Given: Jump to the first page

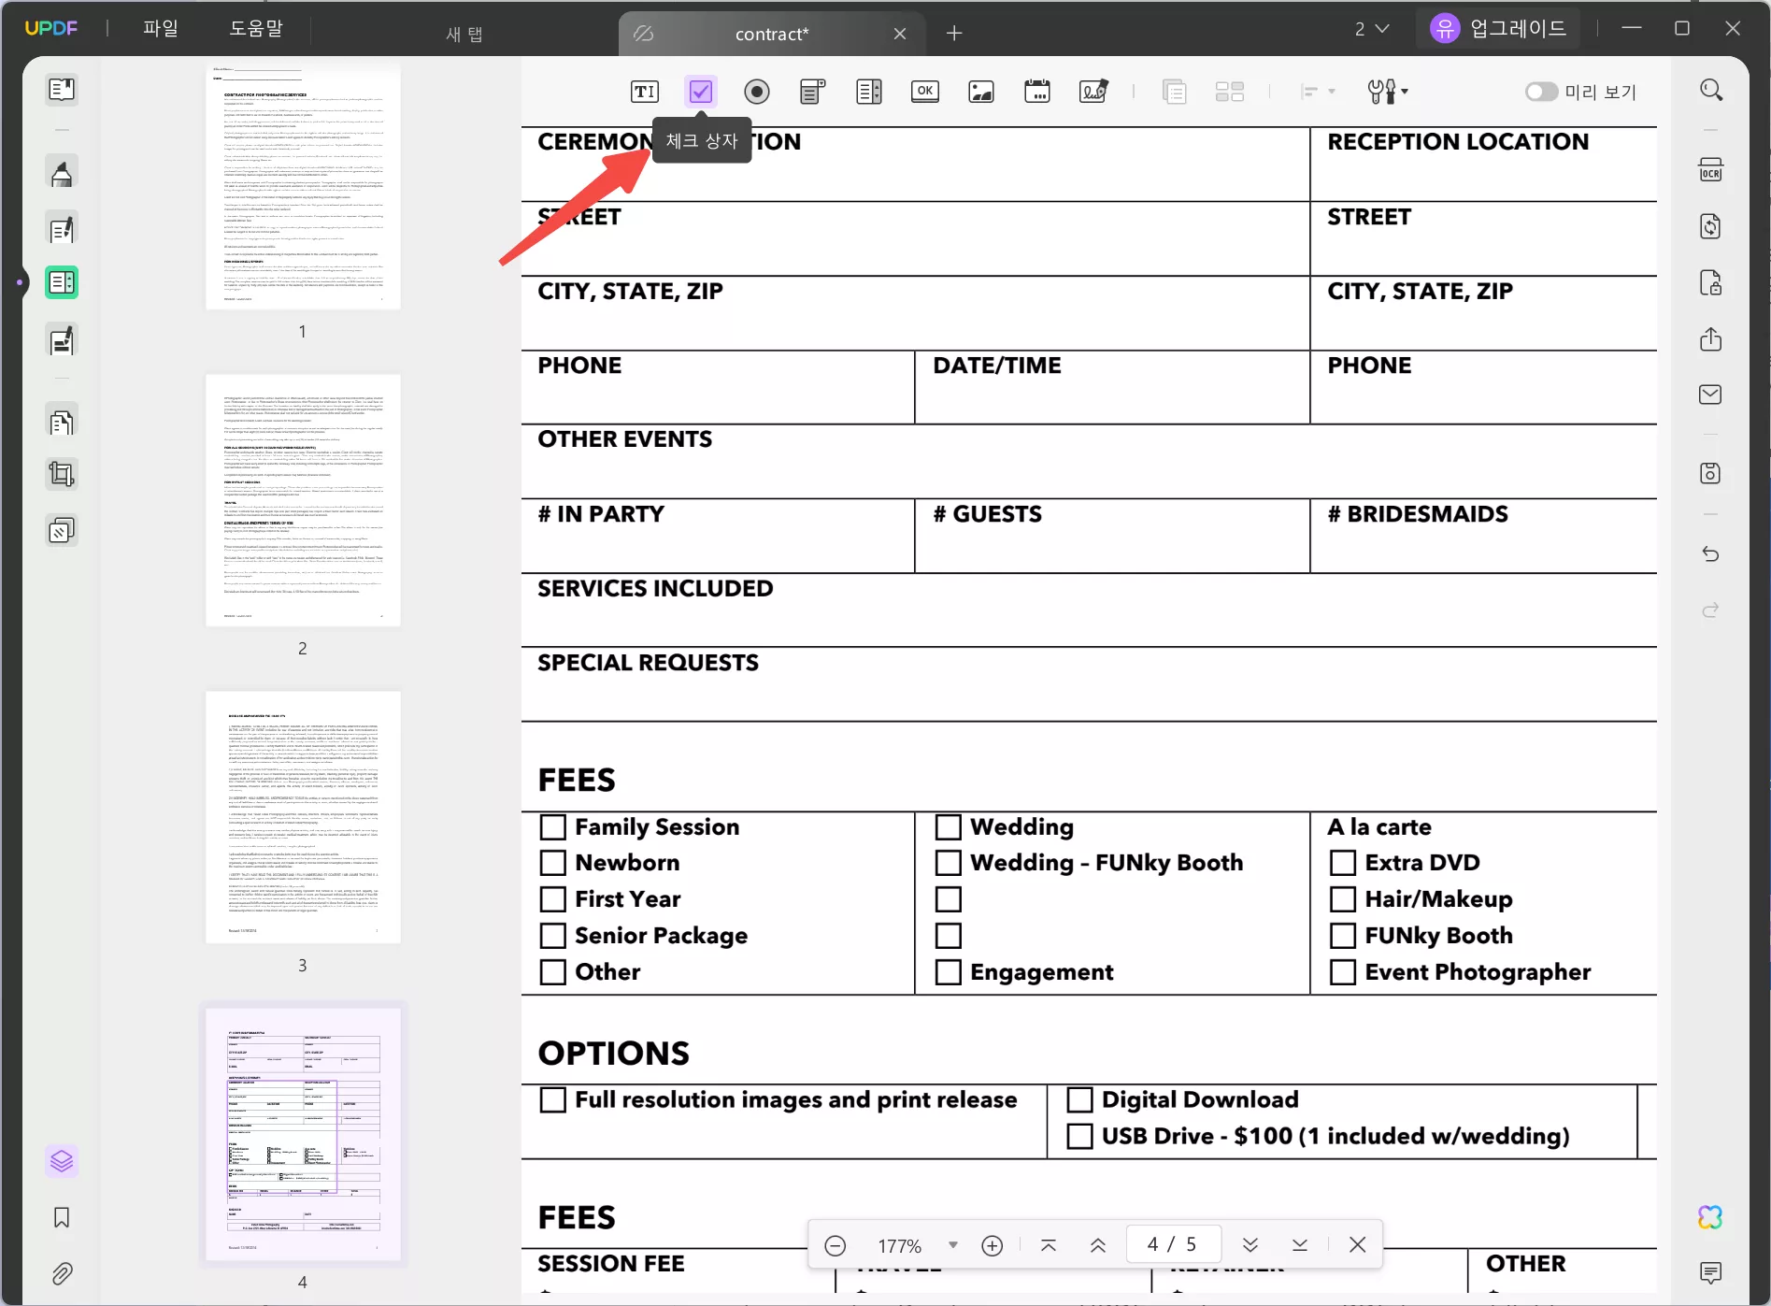Looking at the screenshot, I should click(x=1049, y=1245).
